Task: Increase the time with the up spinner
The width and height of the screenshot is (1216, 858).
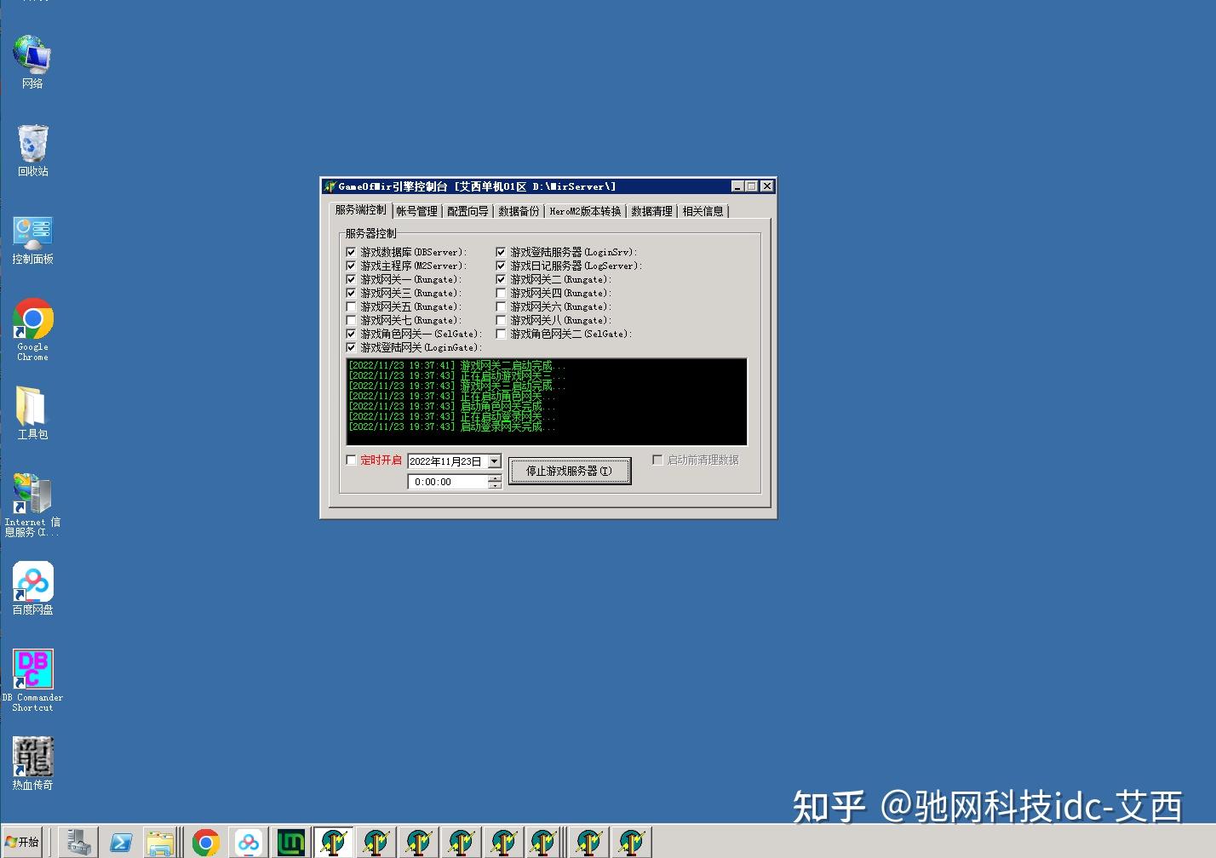Action: 494,478
